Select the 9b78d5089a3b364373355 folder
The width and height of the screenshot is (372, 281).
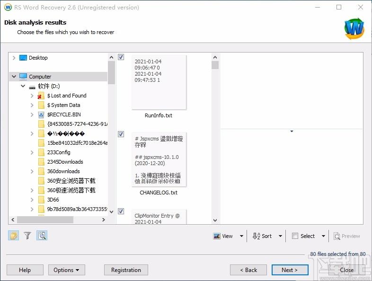point(77,209)
